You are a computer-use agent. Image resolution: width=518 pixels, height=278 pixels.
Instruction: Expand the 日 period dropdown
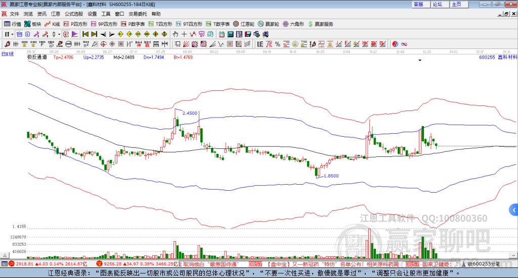pyautogui.click(x=13, y=34)
